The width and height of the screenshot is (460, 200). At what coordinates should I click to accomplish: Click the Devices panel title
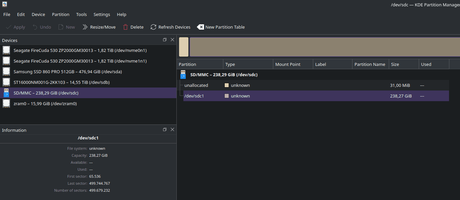point(10,40)
